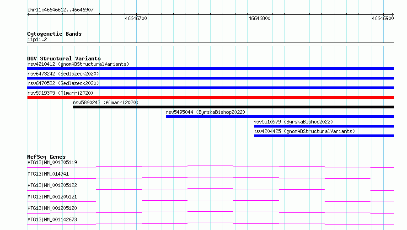Click the black nsv5860243 variant bar
The height and width of the screenshot is (230, 407).
pyautogui.click(x=234, y=107)
